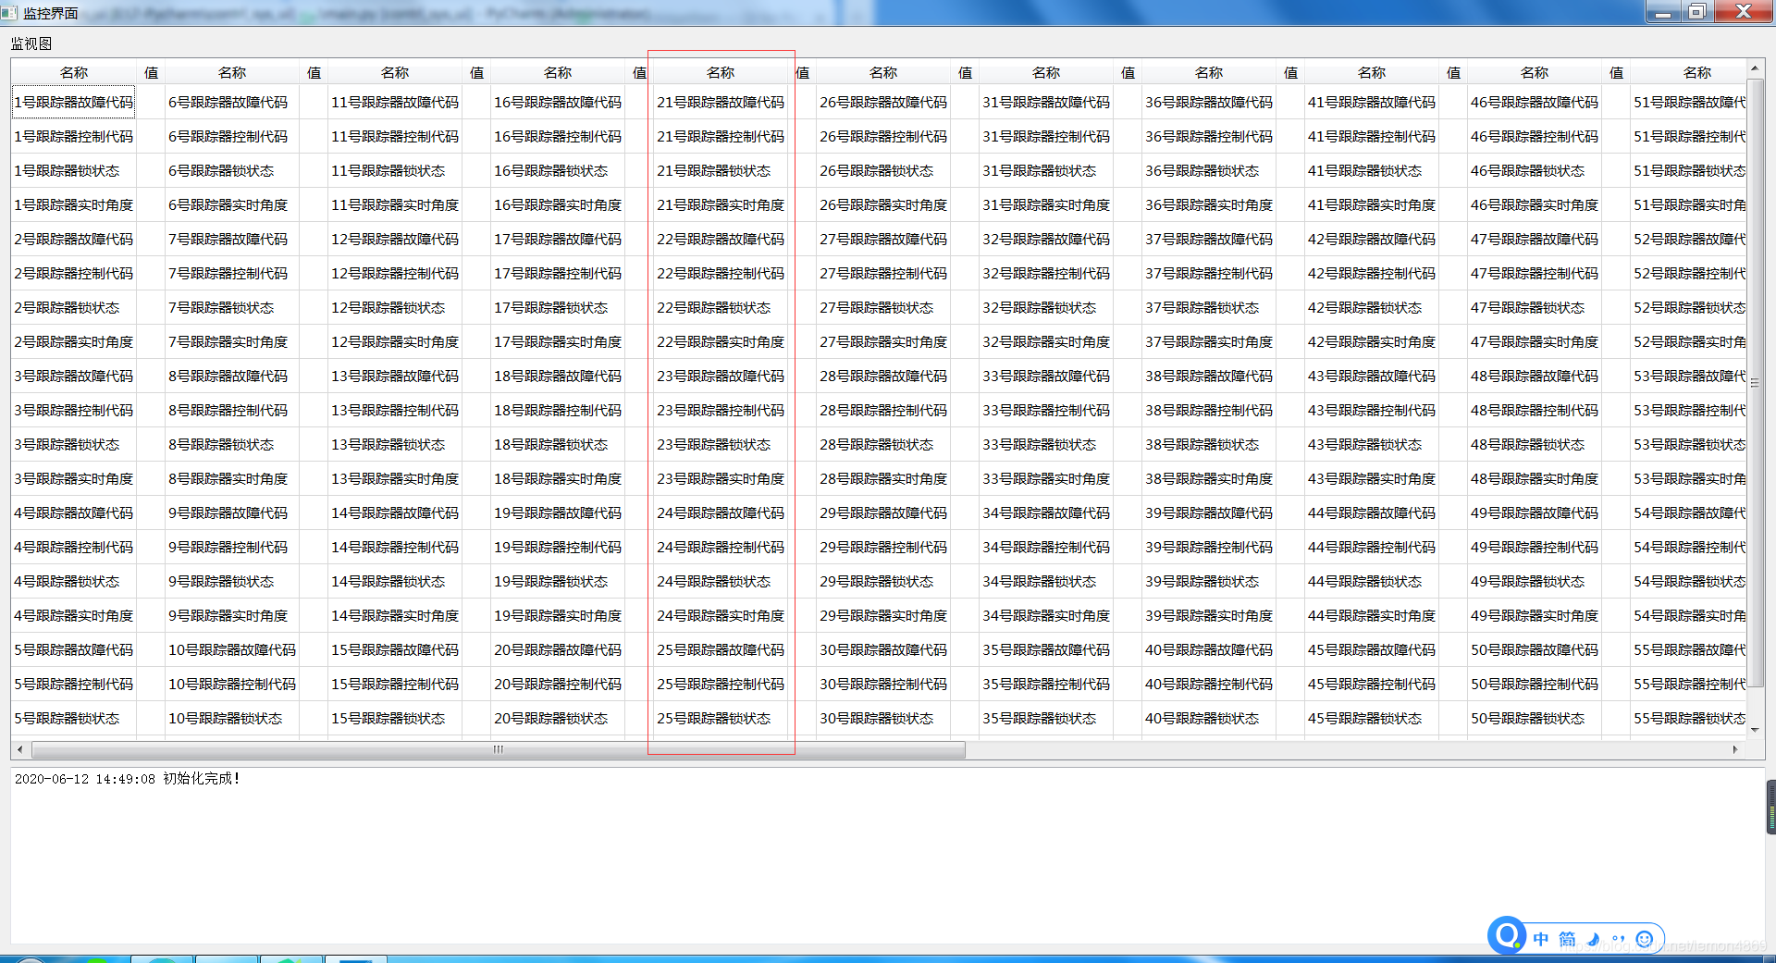Click inside the log output text area
1776x963 pixels.
(887, 856)
